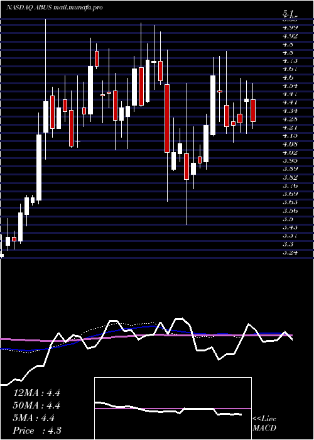The height and width of the screenshot is (440, 314).
Task: Click the Price : 4.3 label
Action: 37,431
